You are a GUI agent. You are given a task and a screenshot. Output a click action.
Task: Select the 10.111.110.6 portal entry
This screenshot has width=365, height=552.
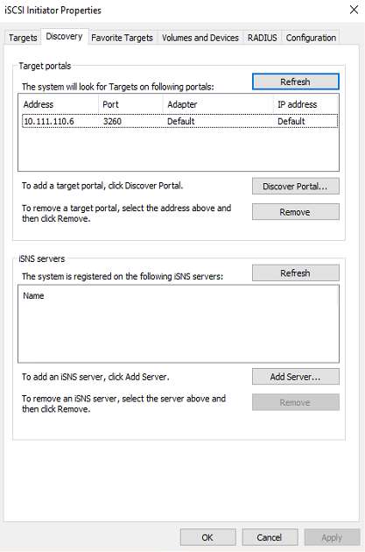point(179,121)
